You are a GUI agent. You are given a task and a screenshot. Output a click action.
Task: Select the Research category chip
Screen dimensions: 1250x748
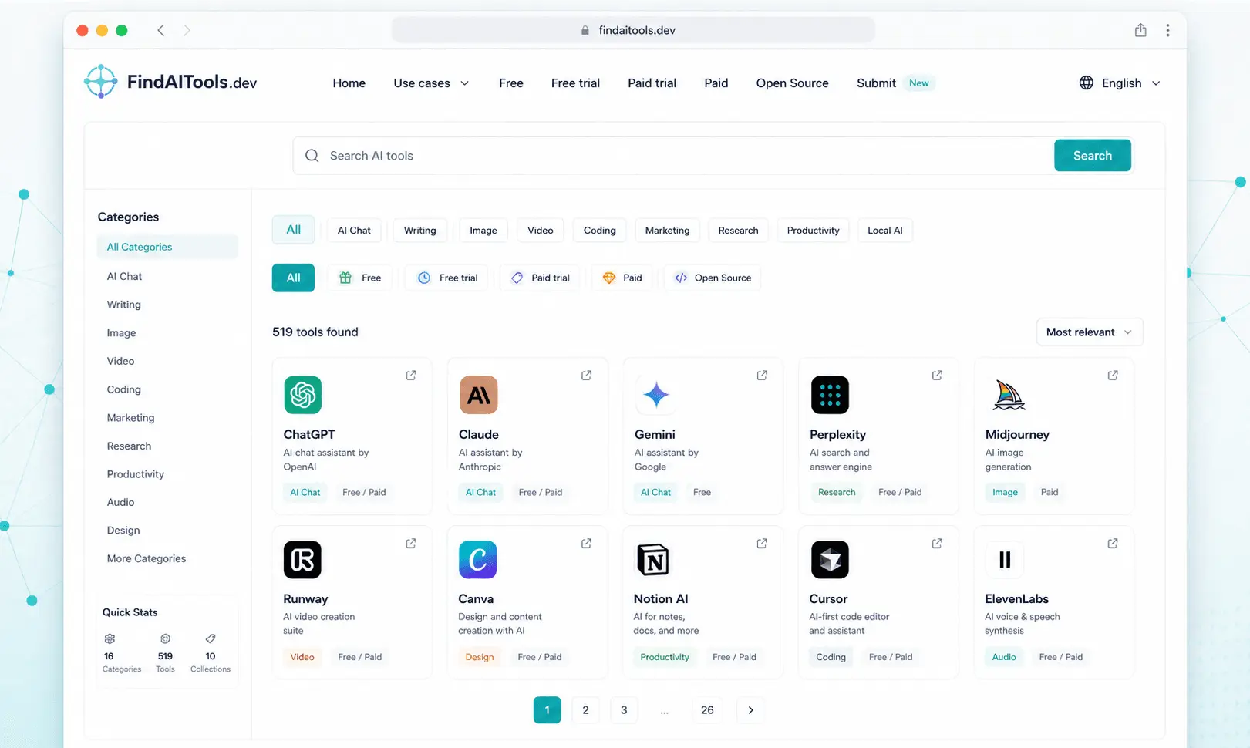tap(738, 230)
